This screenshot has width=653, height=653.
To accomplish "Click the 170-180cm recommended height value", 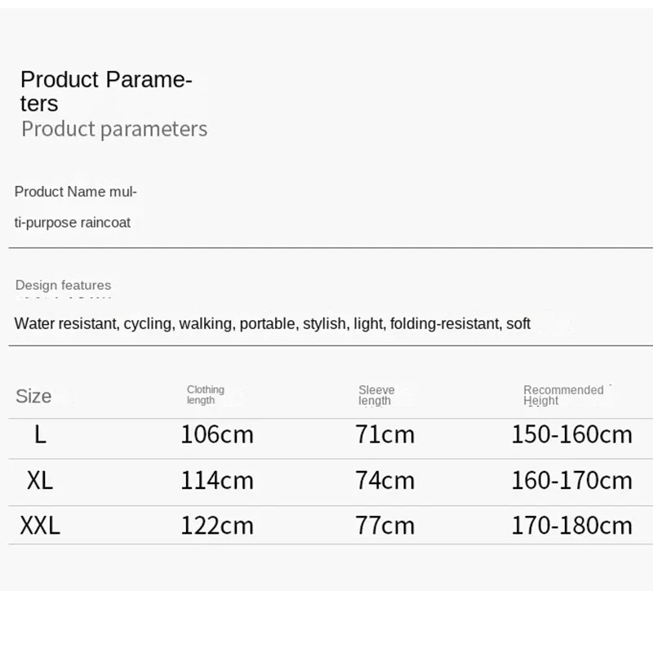I will tap(572, 525).
